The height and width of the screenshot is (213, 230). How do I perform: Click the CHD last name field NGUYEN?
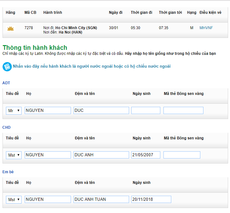[x=48, y=155]
